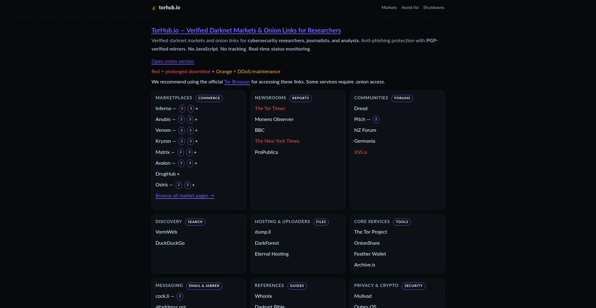Open the Monero Observer link
The height and width of the screenshot is (308, 596).
[x=274, y=119]
